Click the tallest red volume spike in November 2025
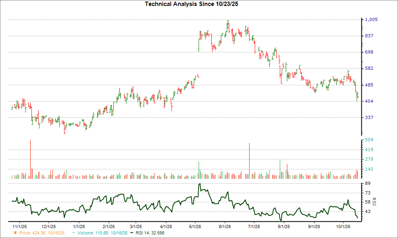The image size is (398, 238). (x=31, y=159)
